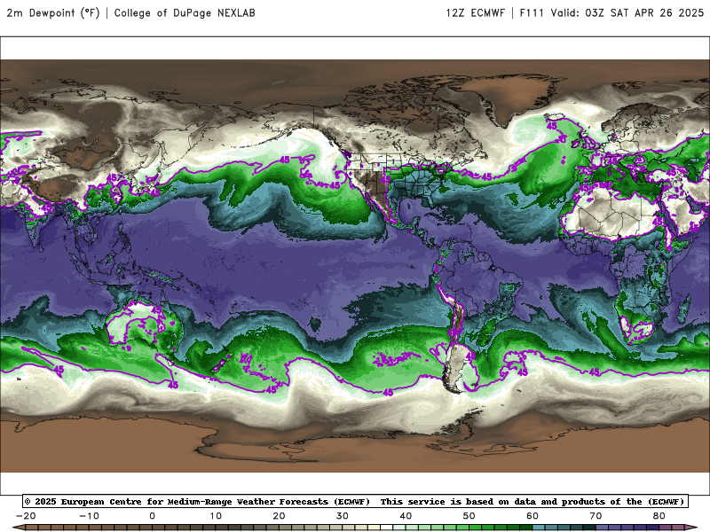Image resolution: width=710 pixels, height=532 pixels.
Task: Click the "10" colorbar label
Action: pyautogui.click(x=216, y=516)
